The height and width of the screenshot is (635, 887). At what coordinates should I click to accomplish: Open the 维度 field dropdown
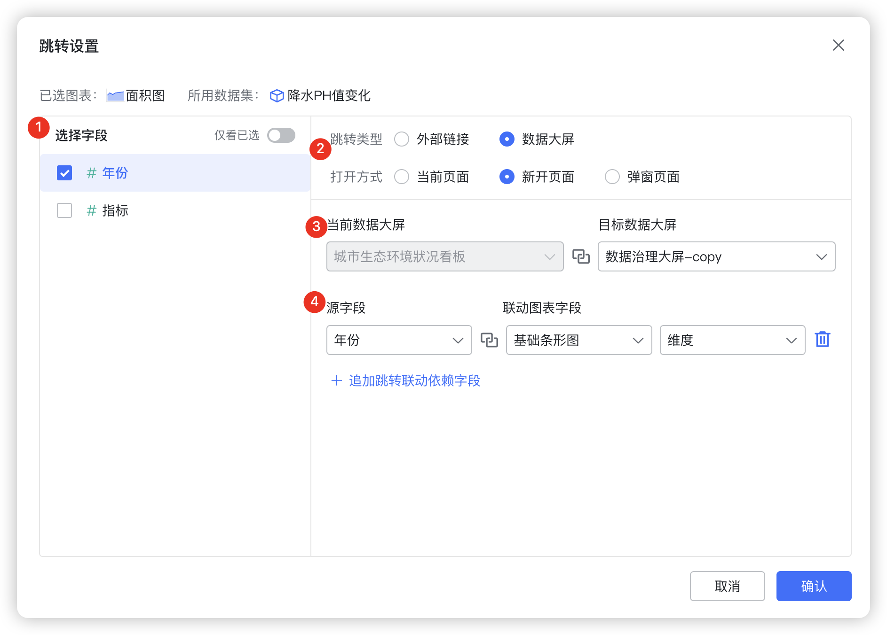732,340
